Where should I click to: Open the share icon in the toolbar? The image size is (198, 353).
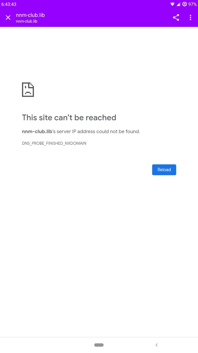176,18
